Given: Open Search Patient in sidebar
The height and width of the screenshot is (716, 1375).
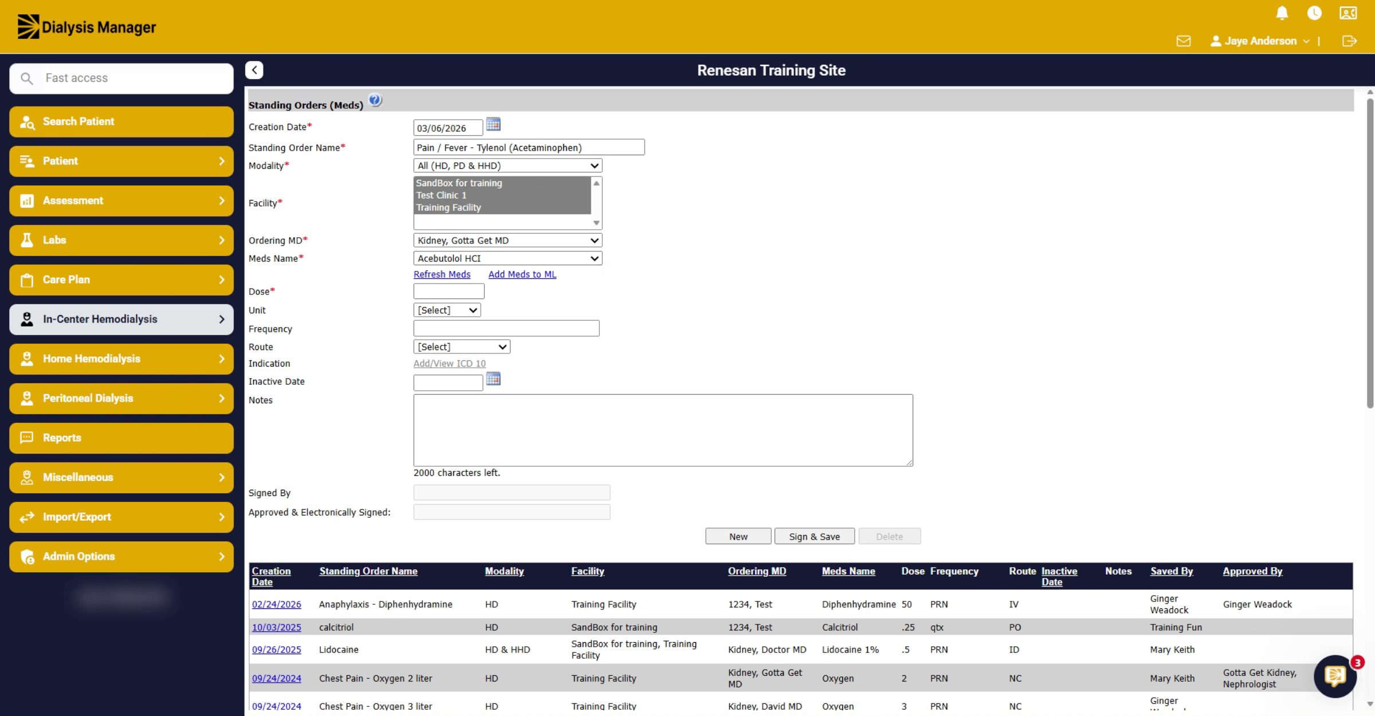Looking at the screenshot, I should point(121,121).
